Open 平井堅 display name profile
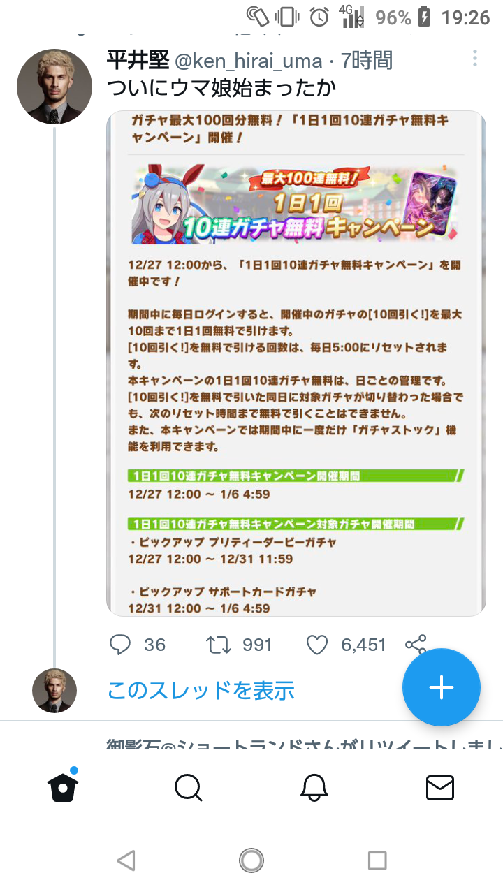 coord(138,61)
